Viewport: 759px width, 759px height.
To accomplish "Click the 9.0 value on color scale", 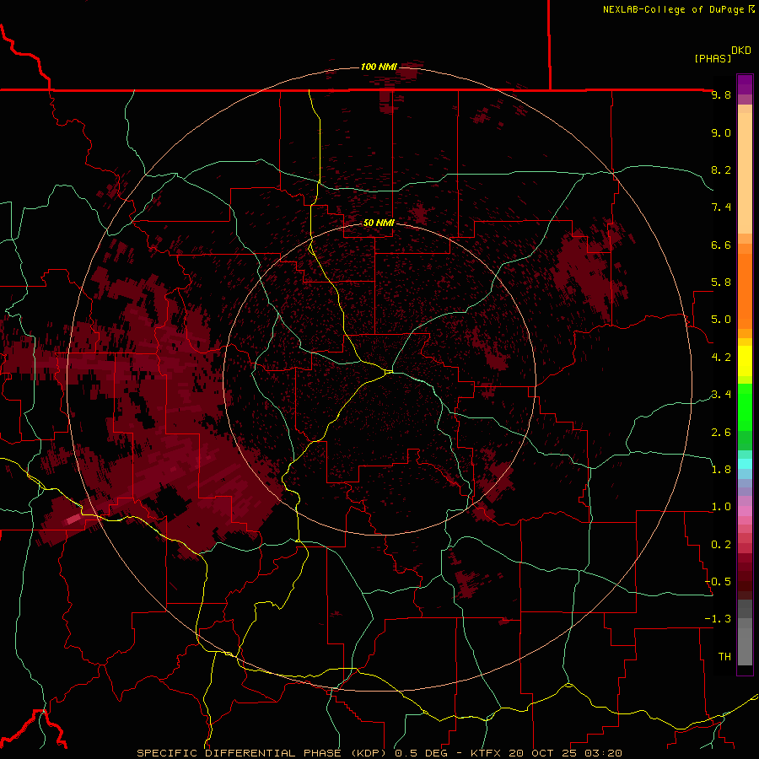I will pyautogui.click(x=721, y=132).
